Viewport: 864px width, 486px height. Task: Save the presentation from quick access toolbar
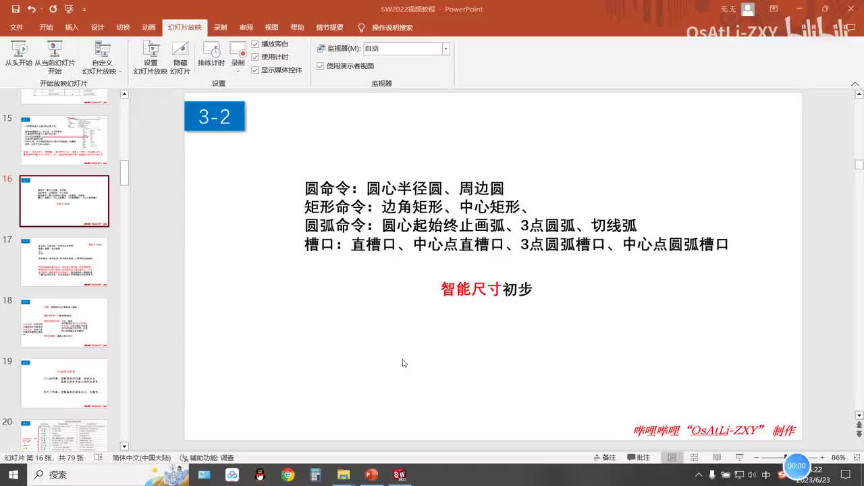(16, 9)
